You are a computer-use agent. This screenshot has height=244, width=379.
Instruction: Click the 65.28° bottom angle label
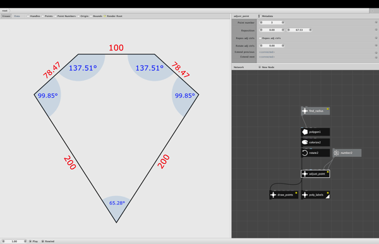(x=117, y=203)
